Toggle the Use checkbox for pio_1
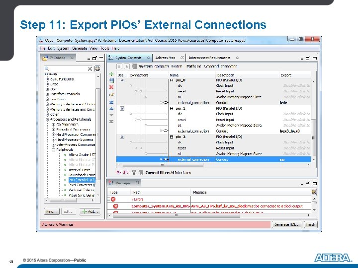Viewport: 358px width, 268px height. 122,109
